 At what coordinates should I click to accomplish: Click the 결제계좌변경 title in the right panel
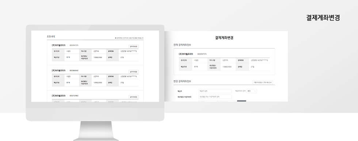[x=224, y=38]
